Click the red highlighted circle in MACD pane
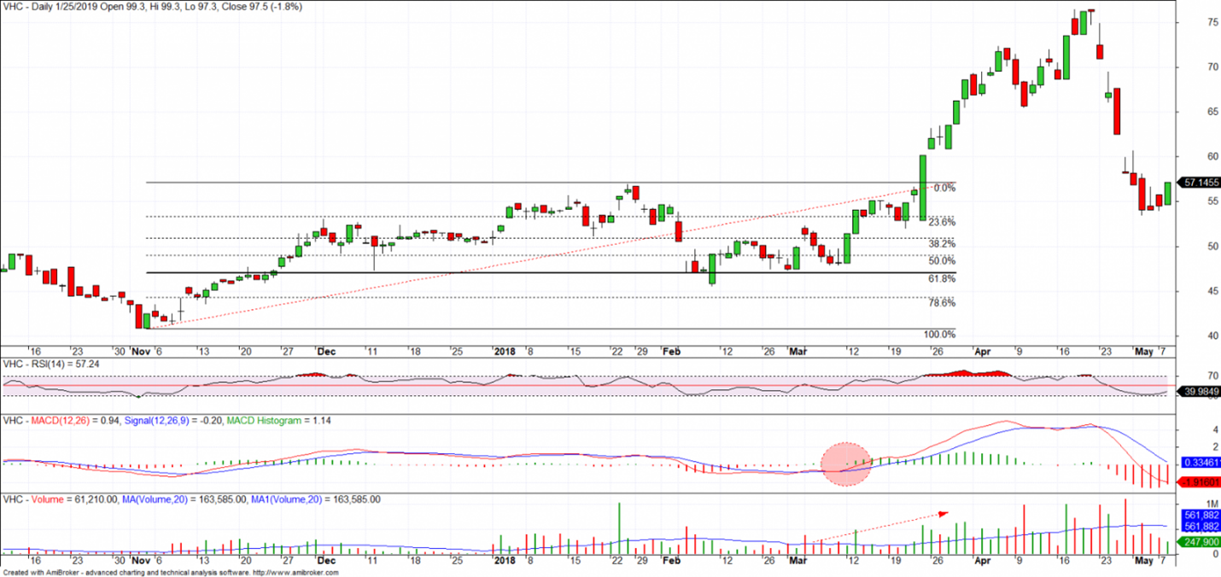Image resolution: width=1221 pixels, height=577 pixels. [x=845, y=464]
